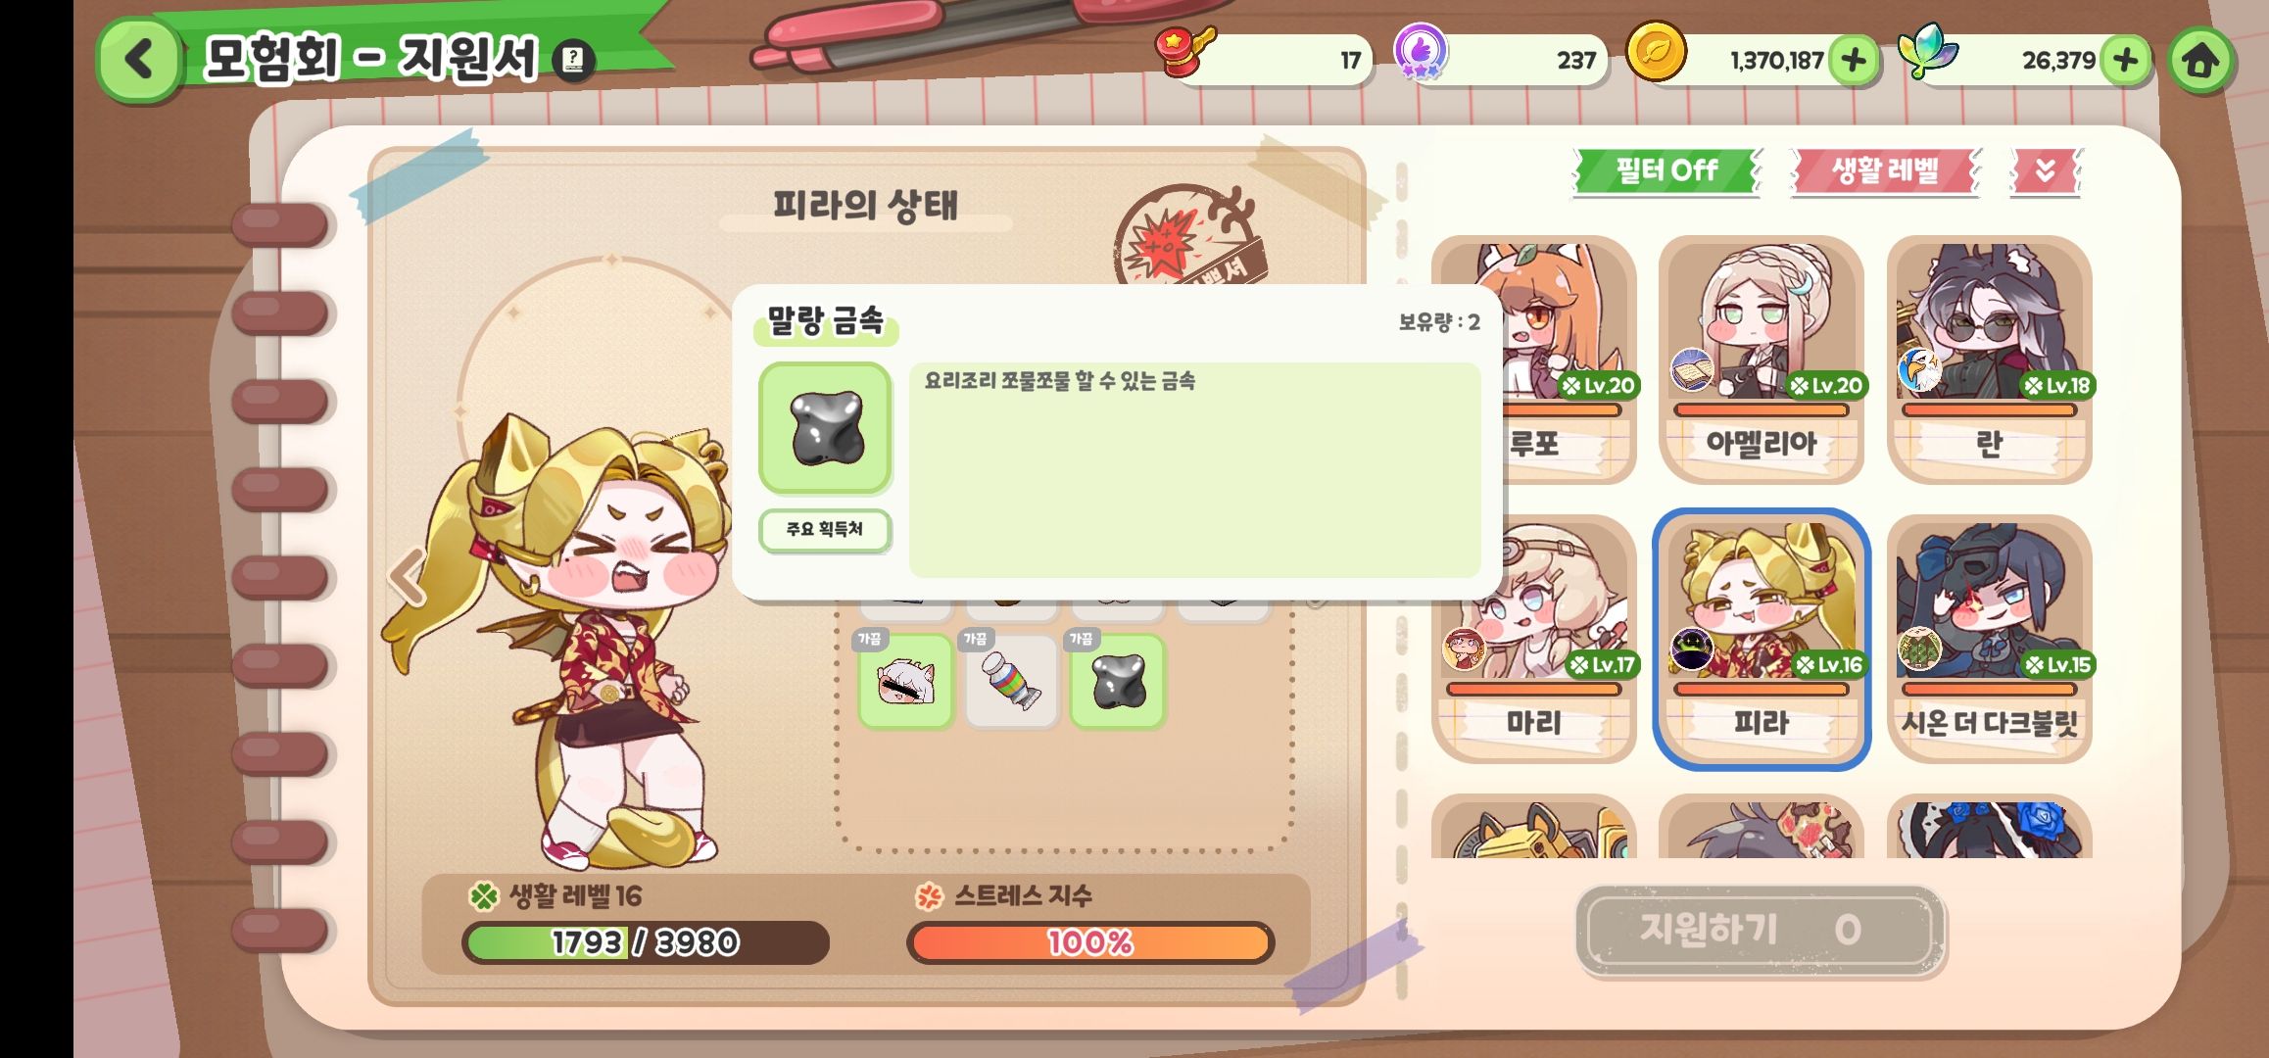
Task: Choose the 시온 더 다크불릿 card
Action: coord(1989,639)
